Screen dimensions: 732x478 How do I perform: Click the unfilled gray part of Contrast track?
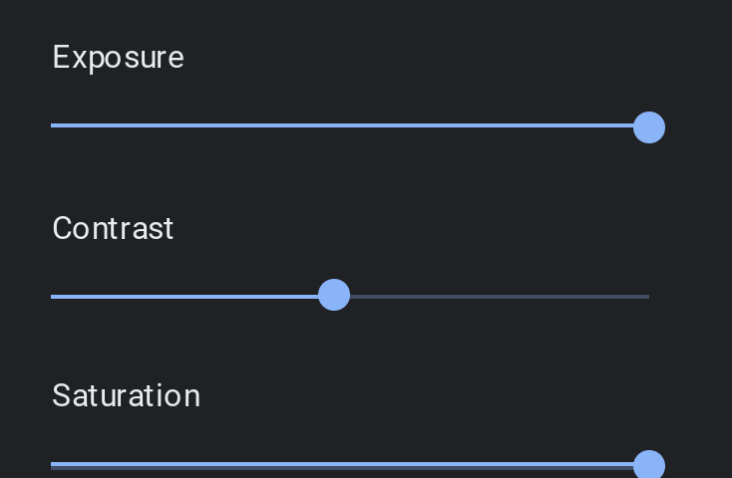[x=499, y=296]
